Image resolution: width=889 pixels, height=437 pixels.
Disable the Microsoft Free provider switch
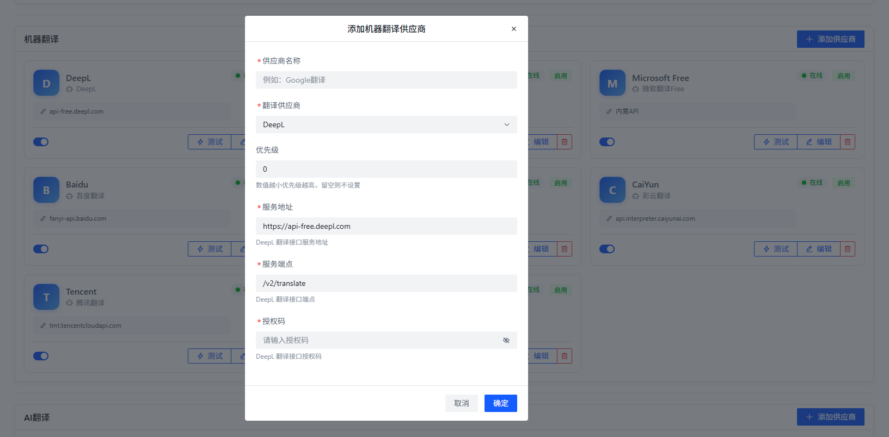pos(607,142)
